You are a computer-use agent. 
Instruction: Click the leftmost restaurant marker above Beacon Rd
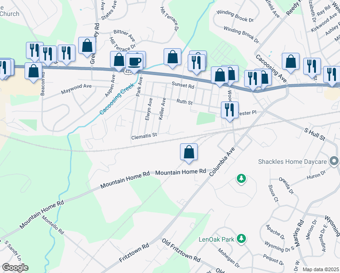35,51
